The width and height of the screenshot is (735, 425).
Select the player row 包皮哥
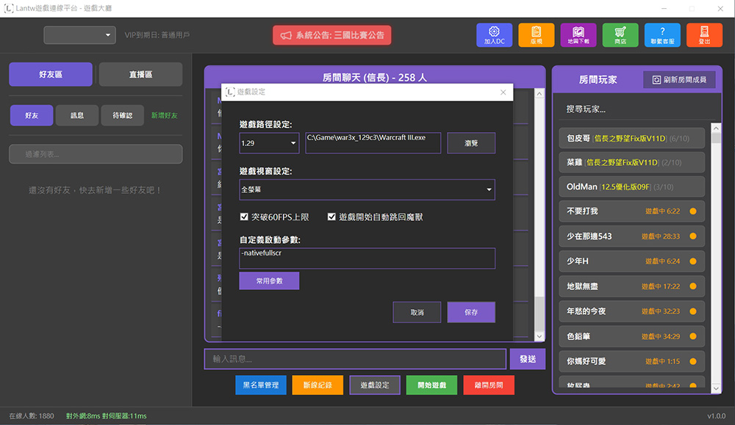[x=632, y=139]
